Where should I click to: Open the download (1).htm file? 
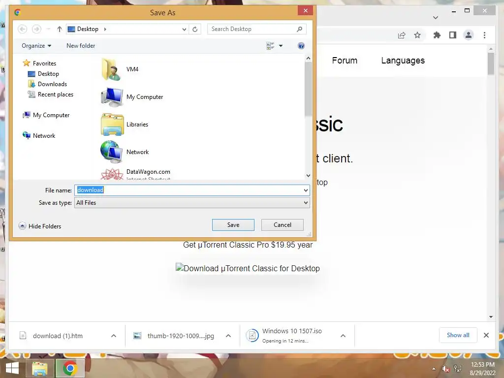click(x=58, y=336)
